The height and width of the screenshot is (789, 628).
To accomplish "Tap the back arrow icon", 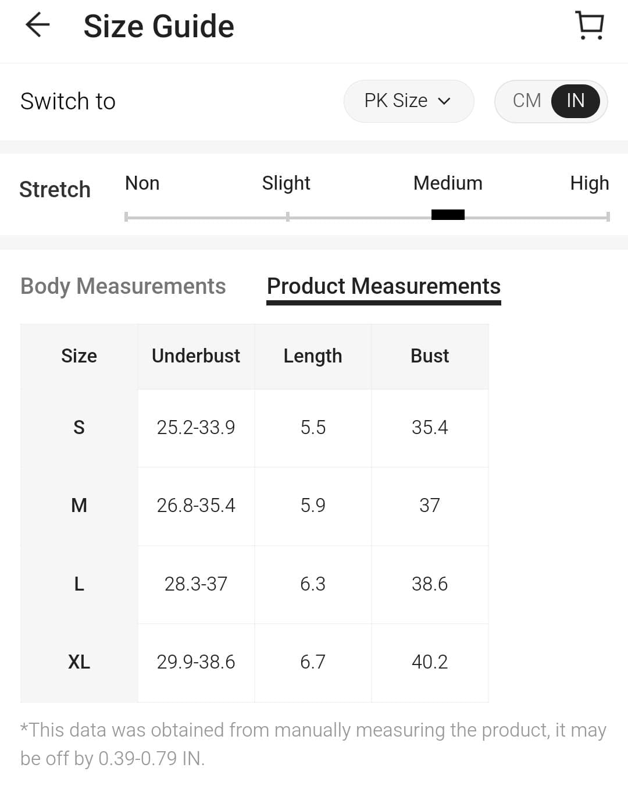I will pyautogui.click(x=38, y=26).
